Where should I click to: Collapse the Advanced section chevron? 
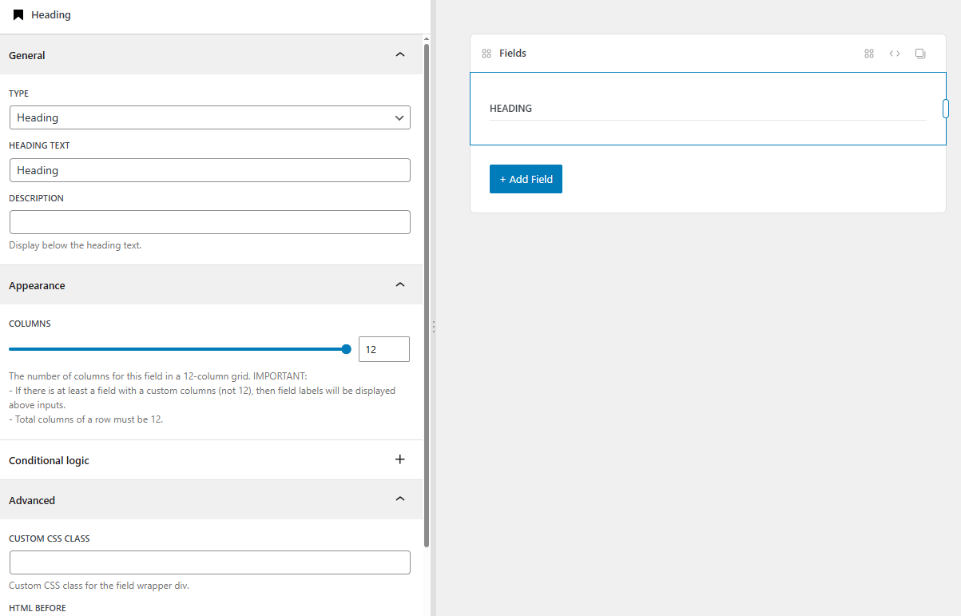tap(400, 500)
